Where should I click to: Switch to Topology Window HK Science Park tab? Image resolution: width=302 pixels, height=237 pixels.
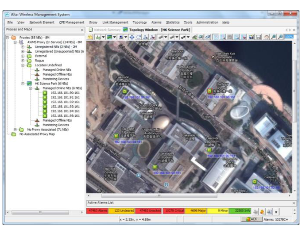point(157,30)
